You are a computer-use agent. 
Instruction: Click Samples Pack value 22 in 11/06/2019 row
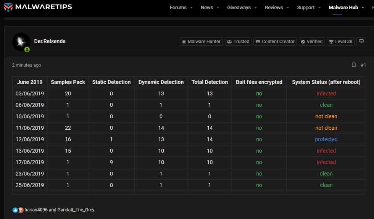tap(68, 128)
